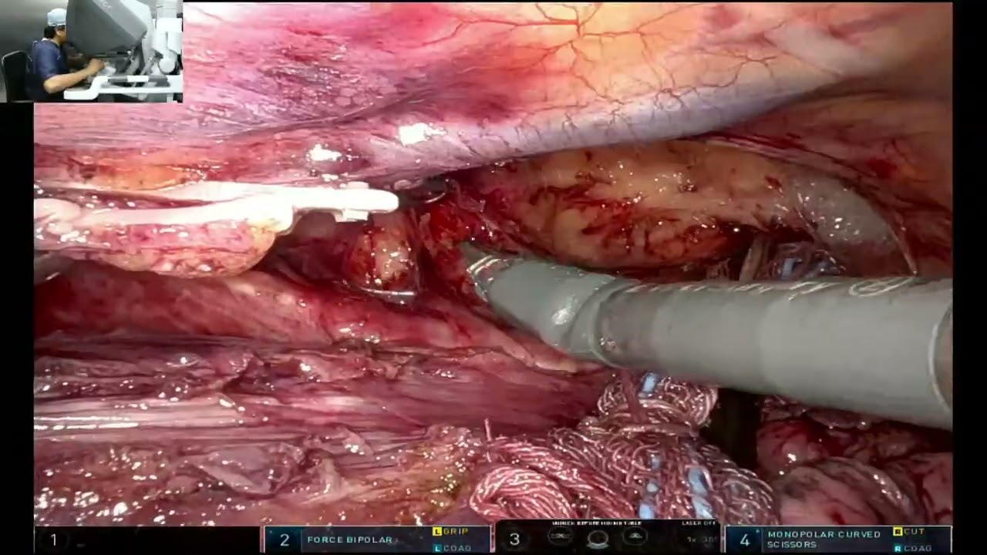Screen dimensions: 987x555
Task: Click the endoscope camera icon in panel 3
Action: click(x=598, y=540)
